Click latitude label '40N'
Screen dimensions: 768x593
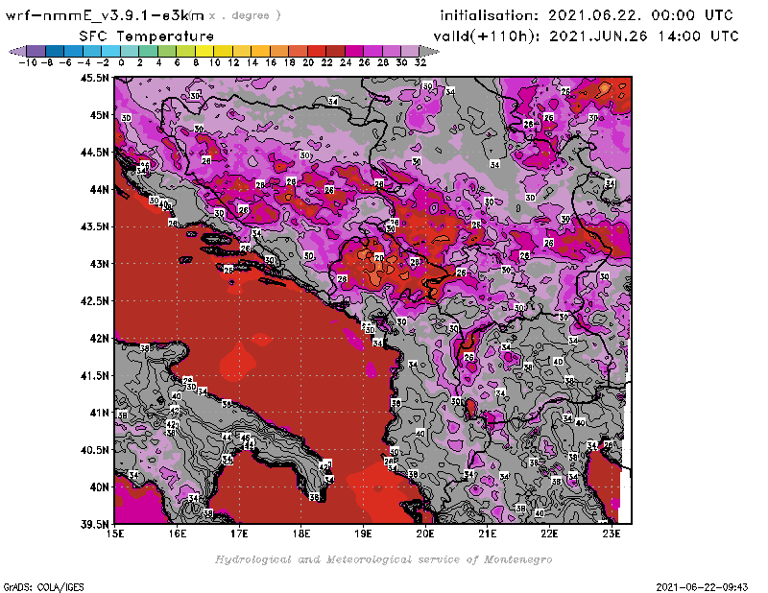coord(99,487)
